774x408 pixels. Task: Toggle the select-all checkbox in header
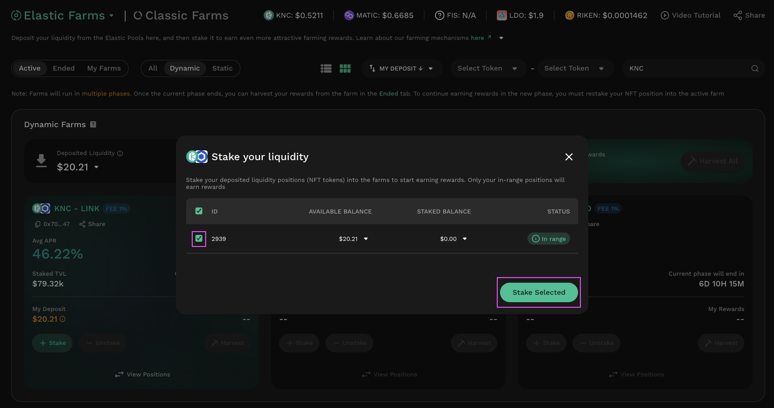click(x=199, y=211)
